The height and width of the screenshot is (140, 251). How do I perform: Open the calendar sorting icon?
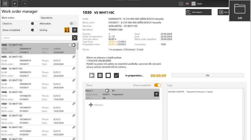(x=75, y=30)
